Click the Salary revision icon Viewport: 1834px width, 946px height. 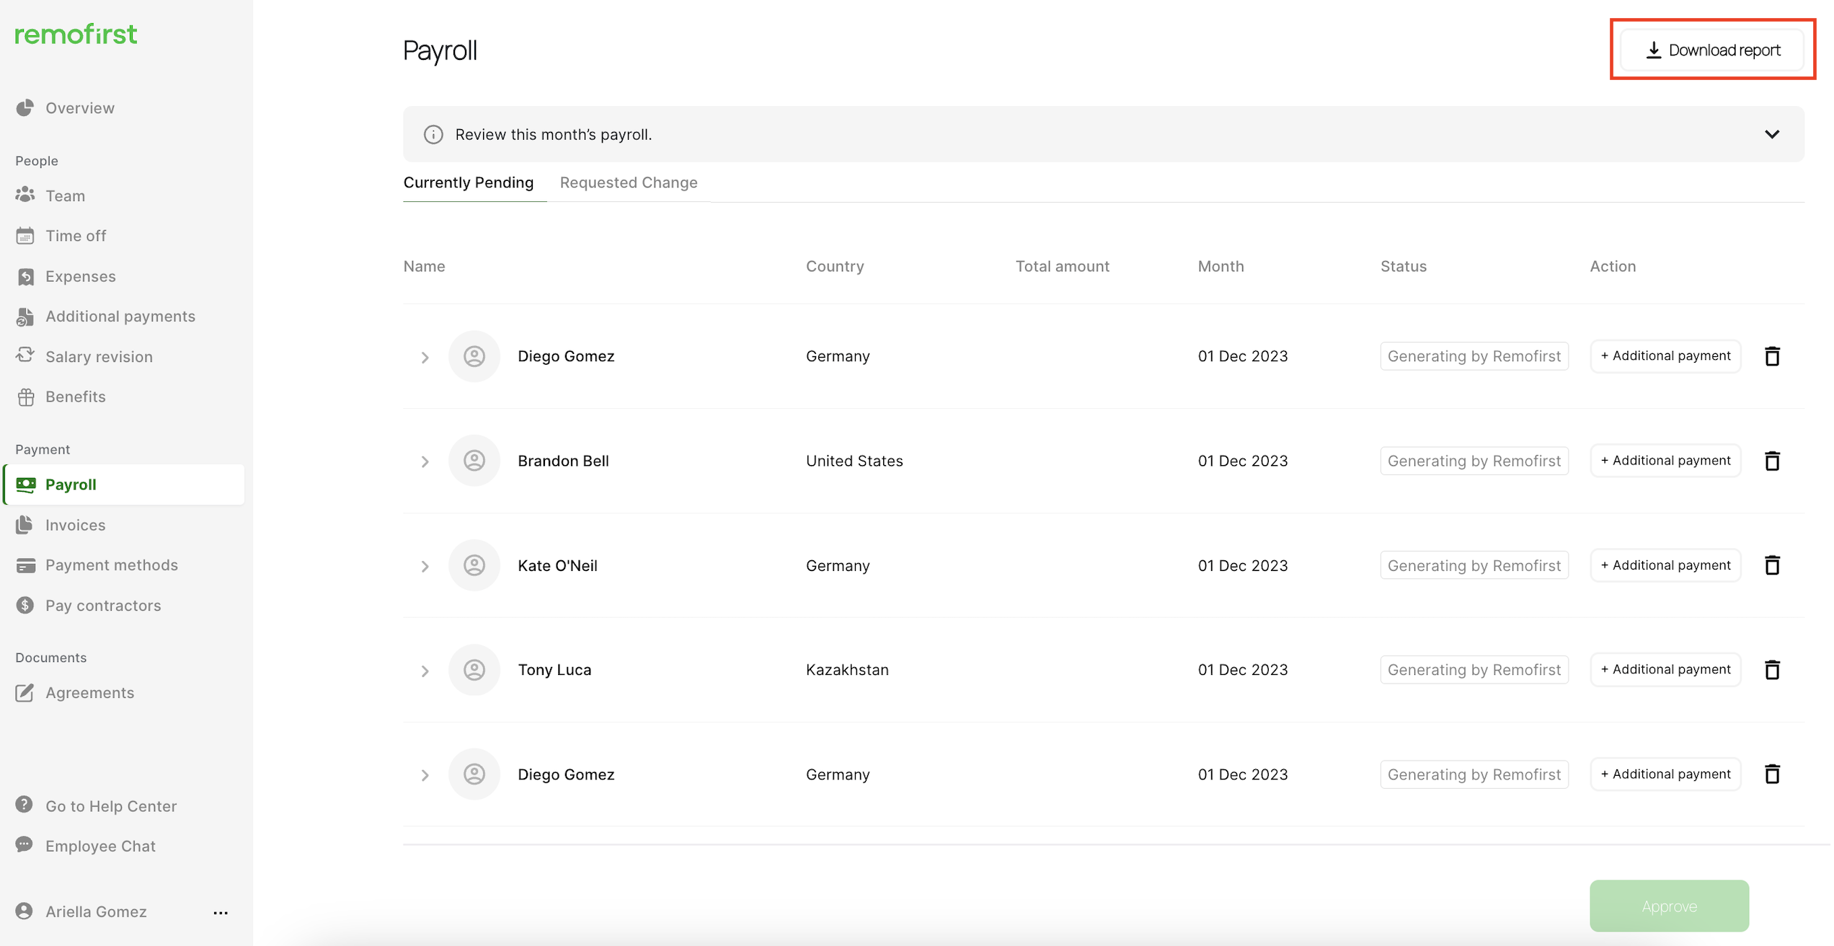click(25, 356)
